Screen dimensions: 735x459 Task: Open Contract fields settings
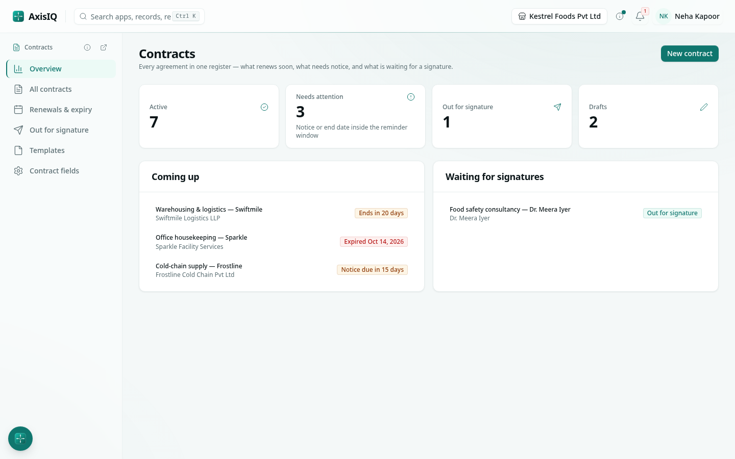pyautogui.click(x=61, y=171)
